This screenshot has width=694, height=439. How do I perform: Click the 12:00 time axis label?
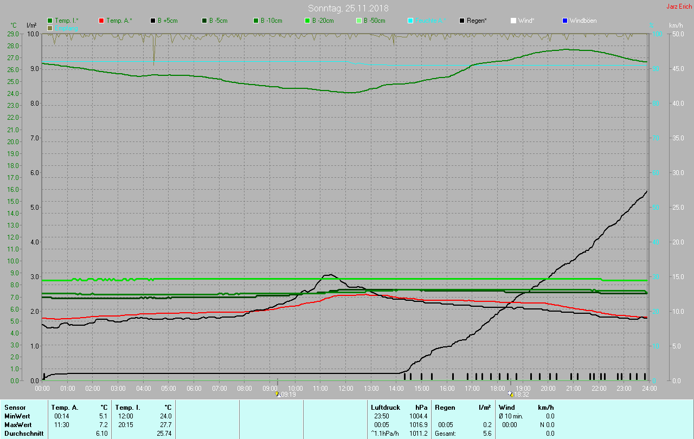point(345,389)
